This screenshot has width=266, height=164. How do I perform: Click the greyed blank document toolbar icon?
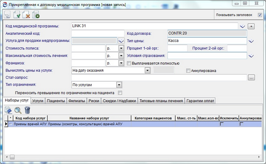[x=7, y=15]
